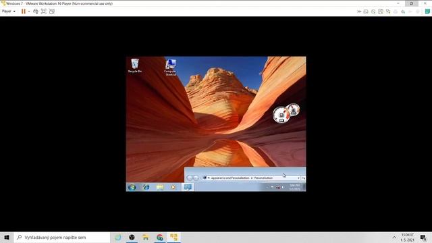The width and height of the screenshot is (432, 243).
Task: Click the printer device icon in VMware toolbar
Action: (396, 11)
